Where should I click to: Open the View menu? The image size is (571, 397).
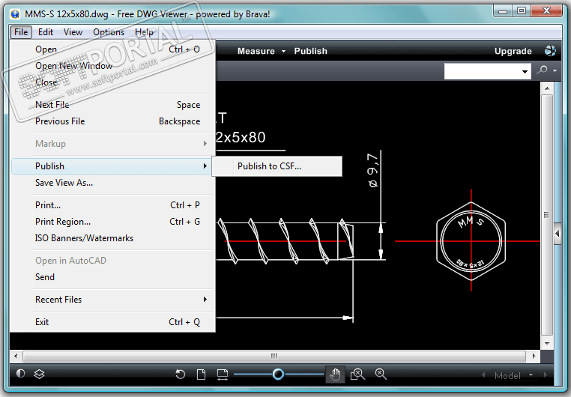click(73, 32)
